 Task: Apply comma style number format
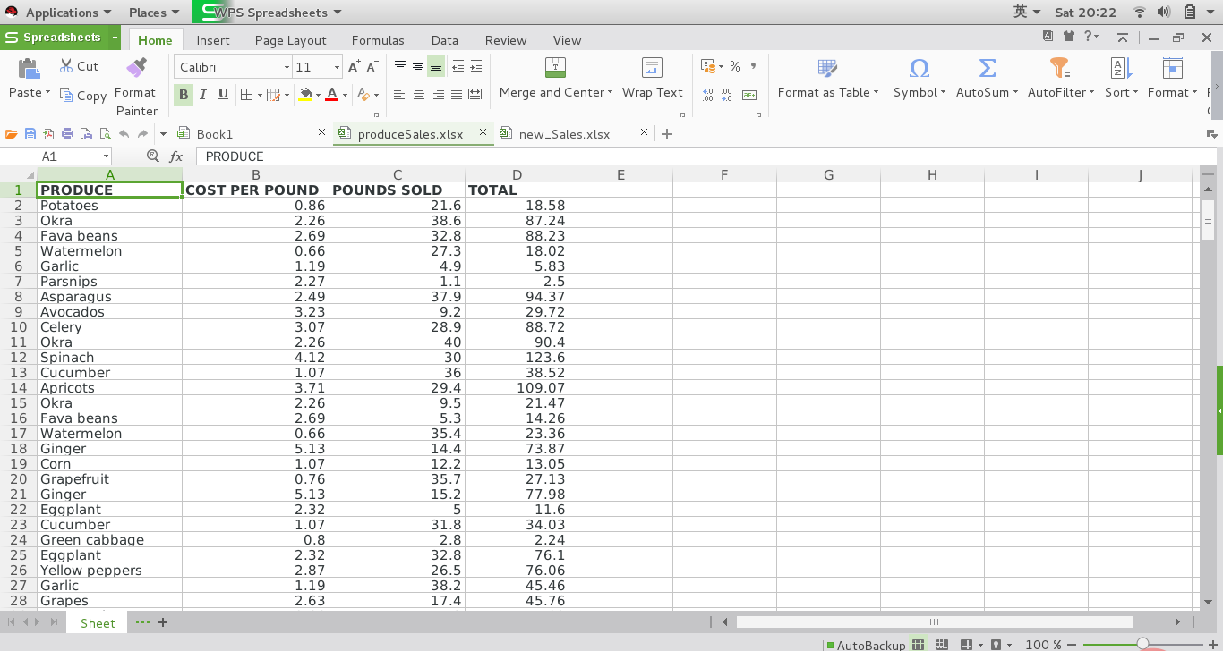pyautogui.click(x=753, y=66)
